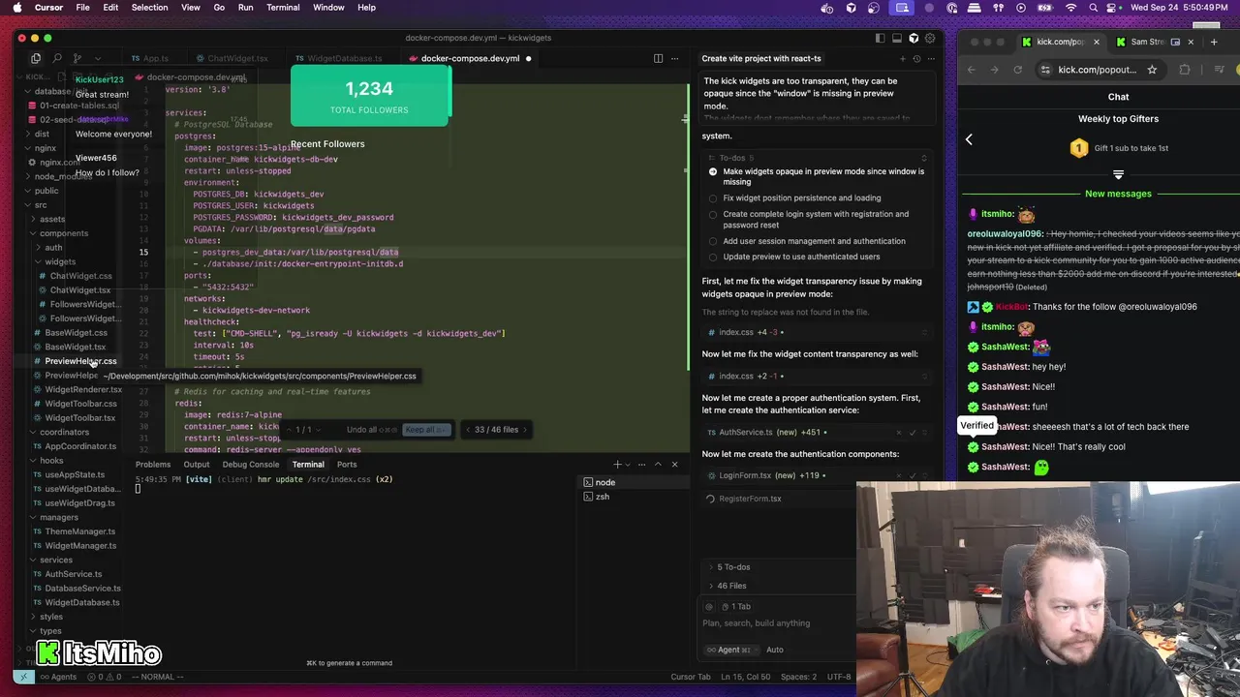
Task: Open the terminal launch profile dropdown arrow
Action: [x=629, y=465]
